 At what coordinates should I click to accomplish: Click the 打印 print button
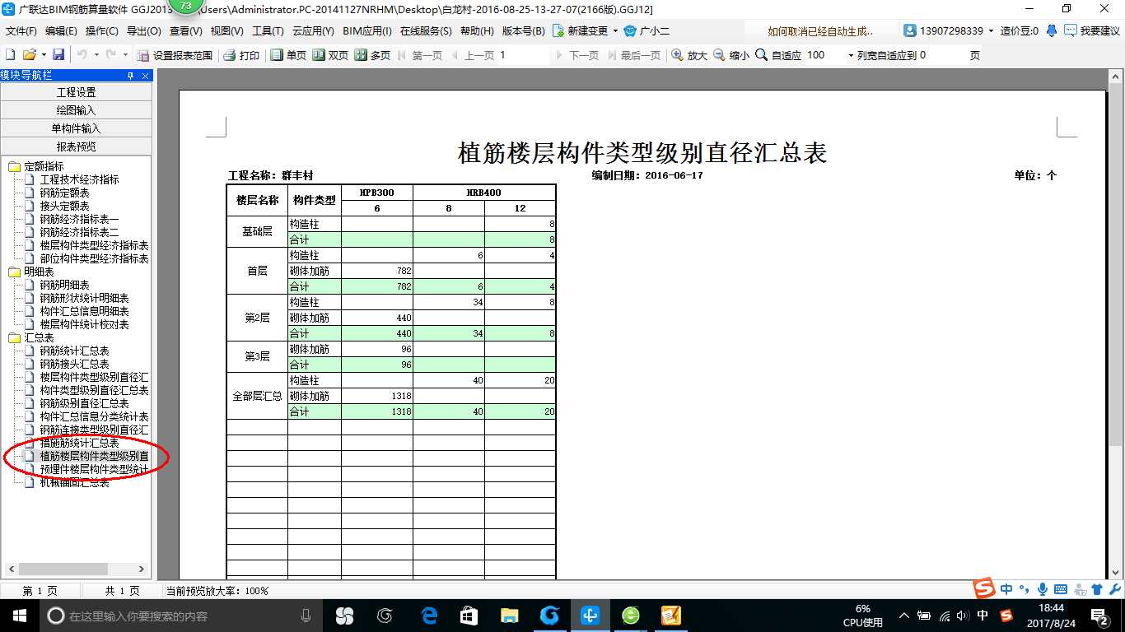pyautogui.click(x=241, y=55)
